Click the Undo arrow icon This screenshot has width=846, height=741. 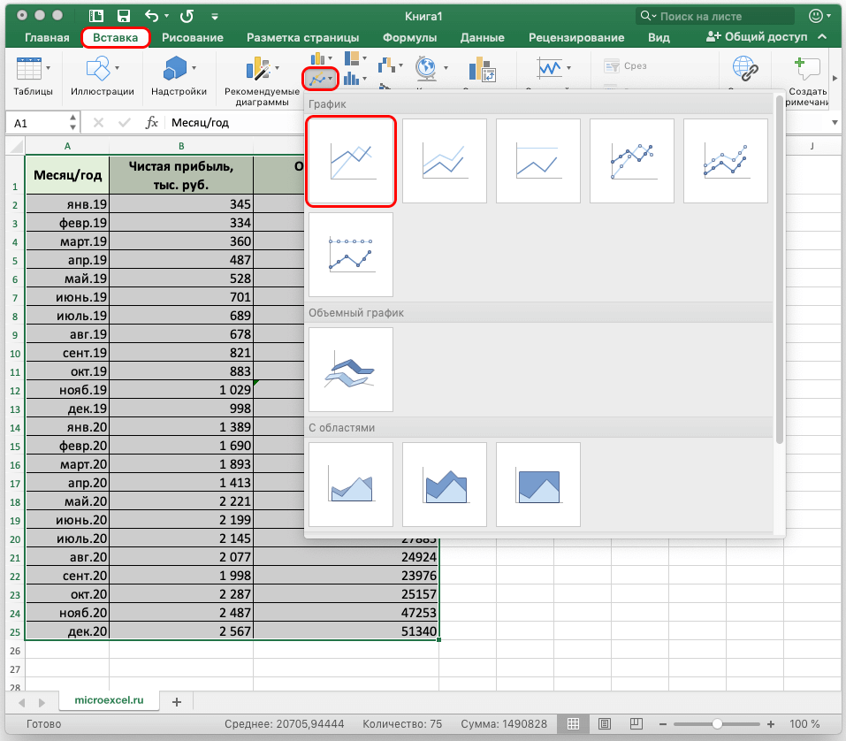[152, 16]
